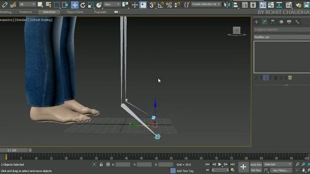Click the Render Setup teapot icon
The height and width of the screenshot is (174, 310).
[298, 5]
